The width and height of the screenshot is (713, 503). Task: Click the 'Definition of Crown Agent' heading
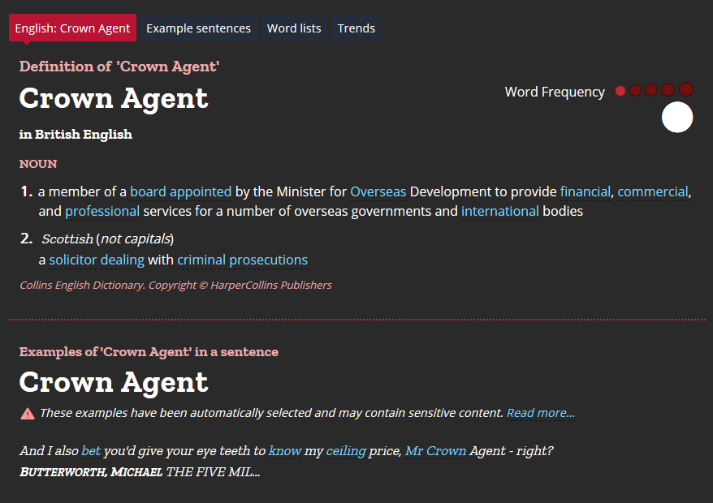point(119,67)
